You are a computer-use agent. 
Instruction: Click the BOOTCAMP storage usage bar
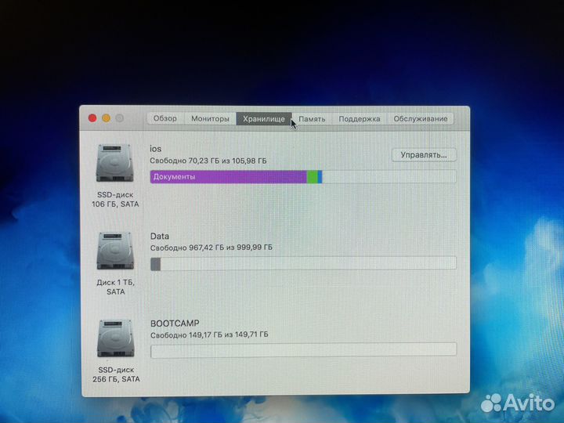(x=304, y=350)
